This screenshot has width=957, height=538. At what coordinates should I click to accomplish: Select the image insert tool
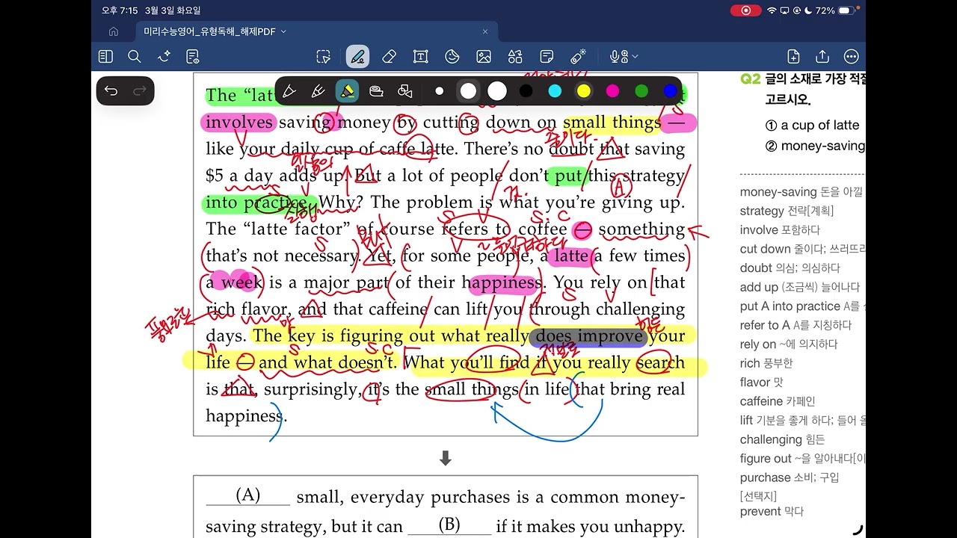point(483,56)
